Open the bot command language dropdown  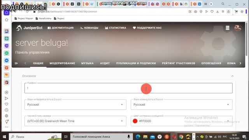pyautogui.click(x=182, y=105)
